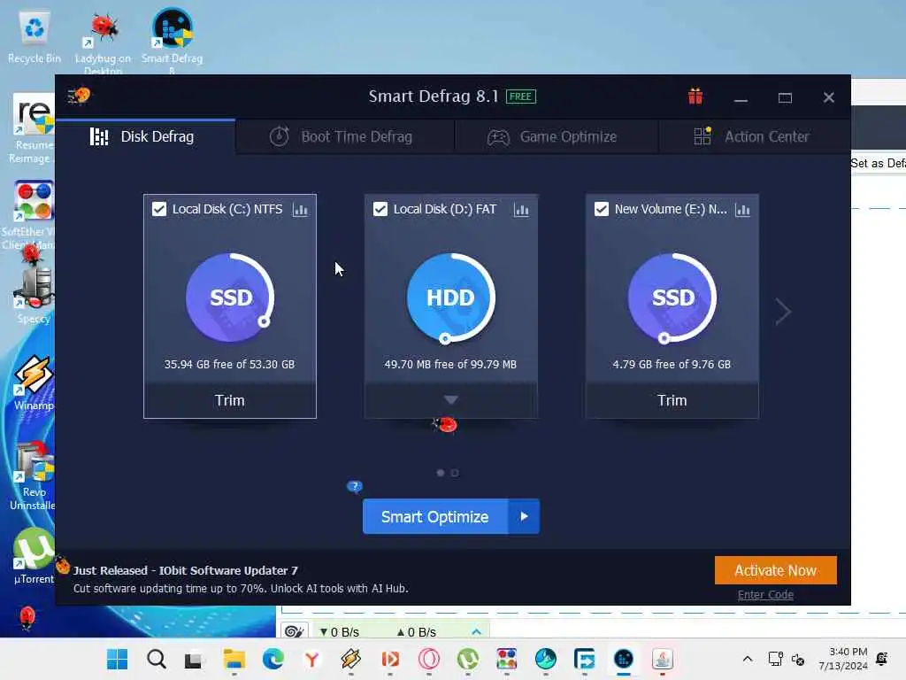Select Ladybug on Desktop shortcut
The height and width of the screenshot is (680, 906).
(x=103, y=42)
